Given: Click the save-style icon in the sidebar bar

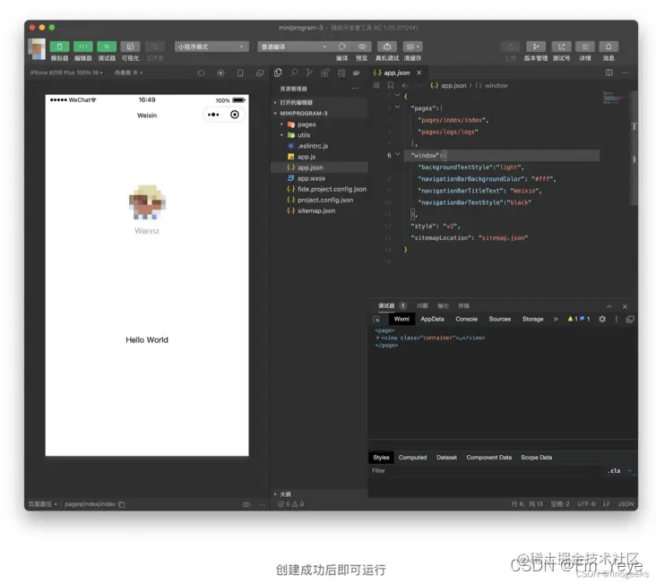Looking at the screenshot, I should (x=341, y=73).
